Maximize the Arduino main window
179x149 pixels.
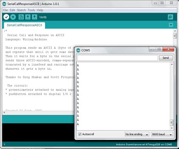pyautogui.click(x=162, y=3)
